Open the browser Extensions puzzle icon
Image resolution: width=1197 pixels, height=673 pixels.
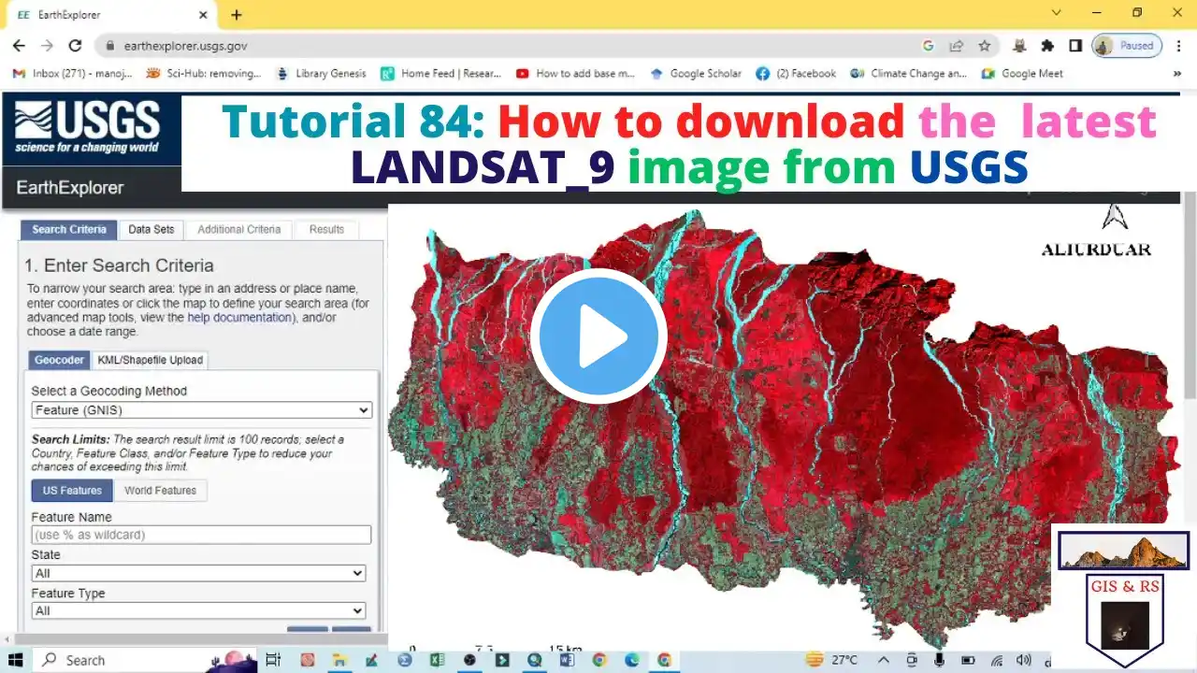pos(1047,45)
